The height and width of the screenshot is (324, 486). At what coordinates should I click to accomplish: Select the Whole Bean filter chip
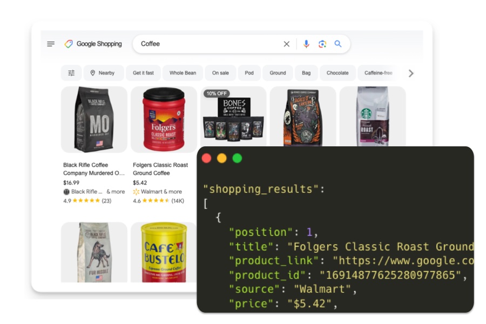point(183,72)
